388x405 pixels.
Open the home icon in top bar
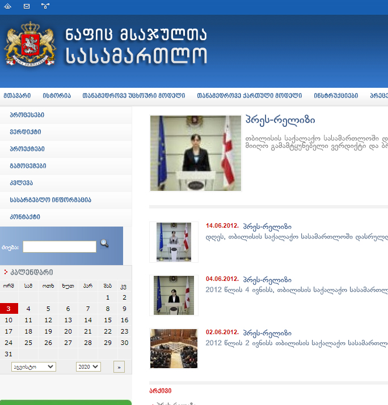pos(8,6)
